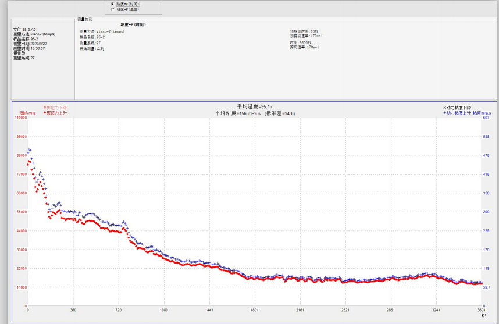The width and height of the screenshot is (499, 324).
Task: Click the 剪应力下降 legend marker
Action: coord(45,108)
